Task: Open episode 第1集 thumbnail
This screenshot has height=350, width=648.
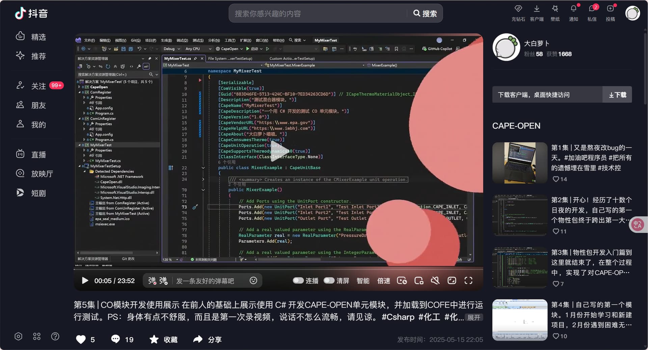Action: [520, 163]
